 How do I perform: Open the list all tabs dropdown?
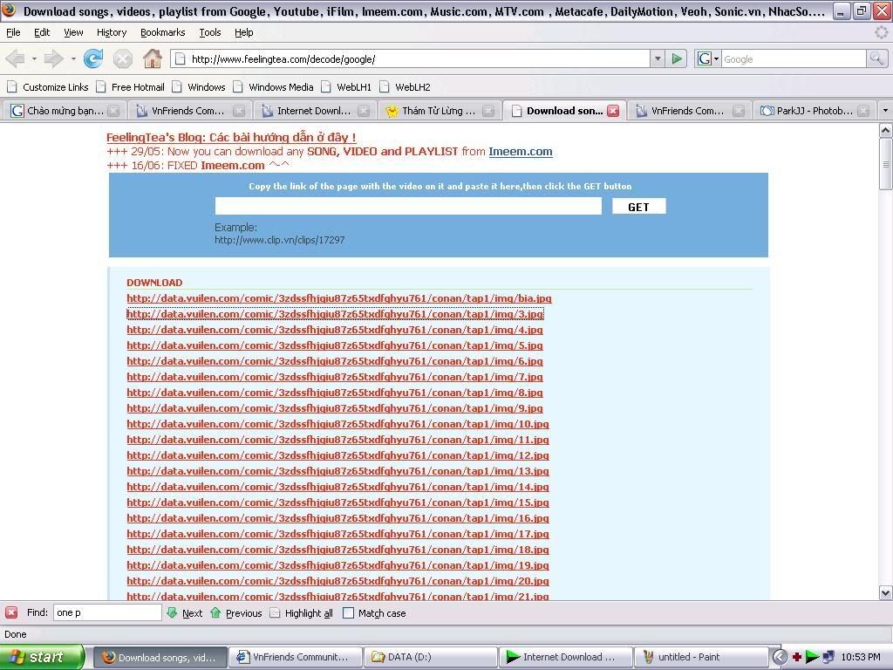885,111
